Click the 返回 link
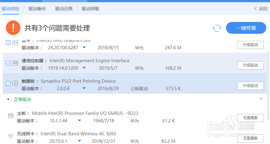This screenshot has height=144, width=270. [263, 9]
